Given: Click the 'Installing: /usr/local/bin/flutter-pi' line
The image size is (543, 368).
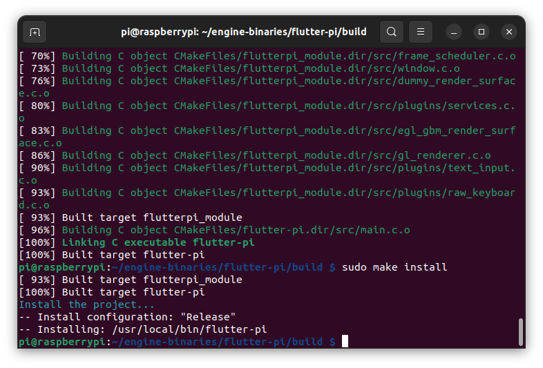Looking at the screenshot, I should [x=143, y=329].
